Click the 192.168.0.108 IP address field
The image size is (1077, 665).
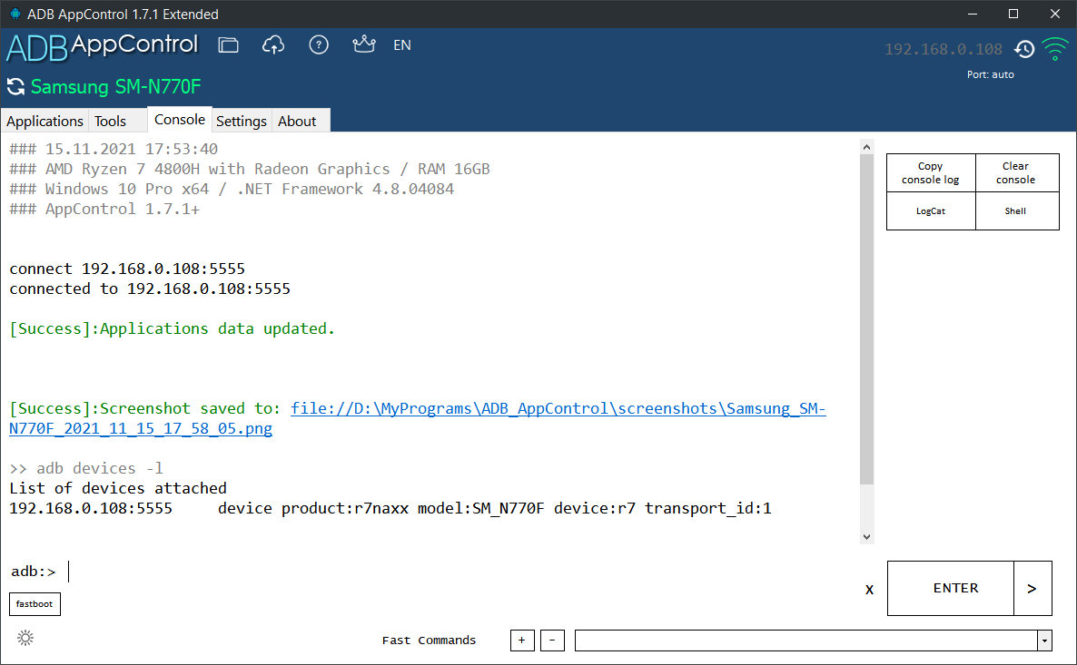(944, 49)
